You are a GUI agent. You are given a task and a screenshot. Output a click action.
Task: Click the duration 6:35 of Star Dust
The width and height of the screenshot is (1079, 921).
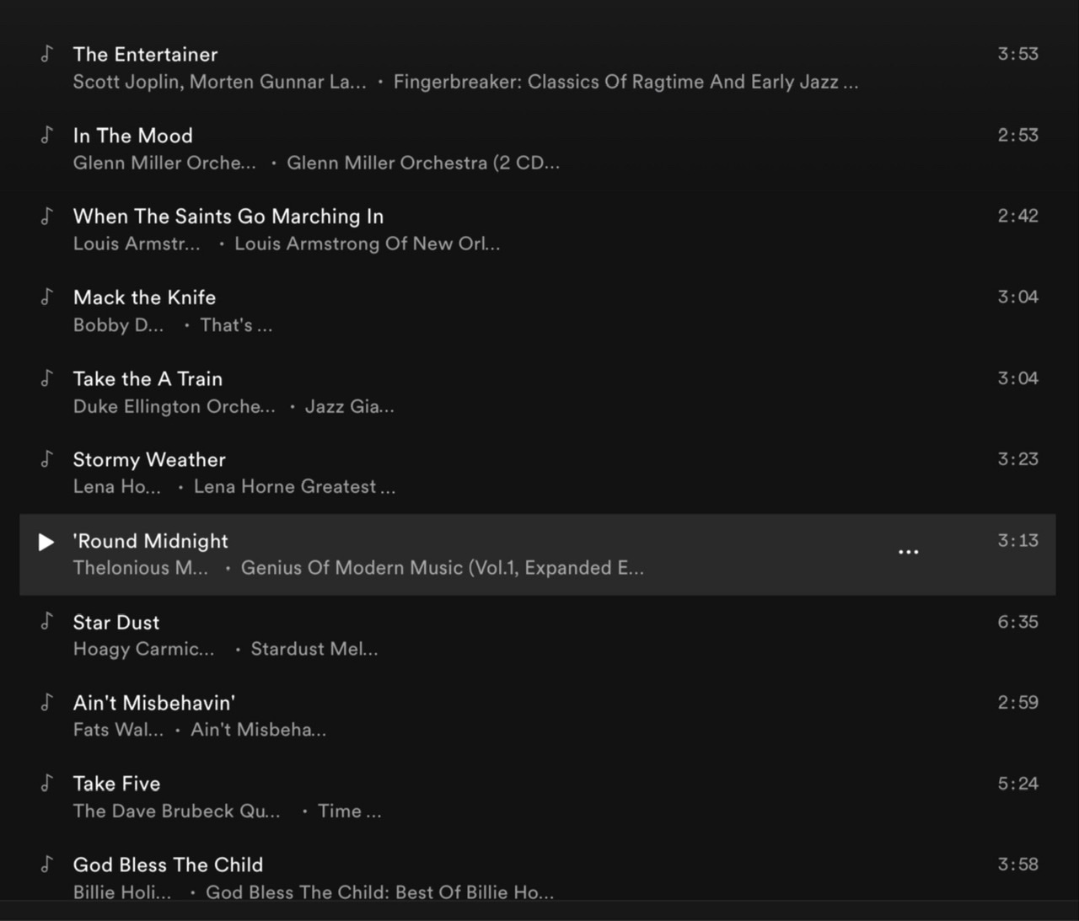pos(1017,622)
